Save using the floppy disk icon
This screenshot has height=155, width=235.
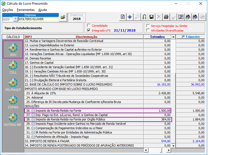151,17
